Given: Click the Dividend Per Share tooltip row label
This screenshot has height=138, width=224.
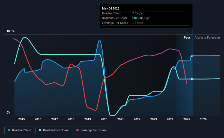Looking at the screenshot, I should (x=115, y=18).
